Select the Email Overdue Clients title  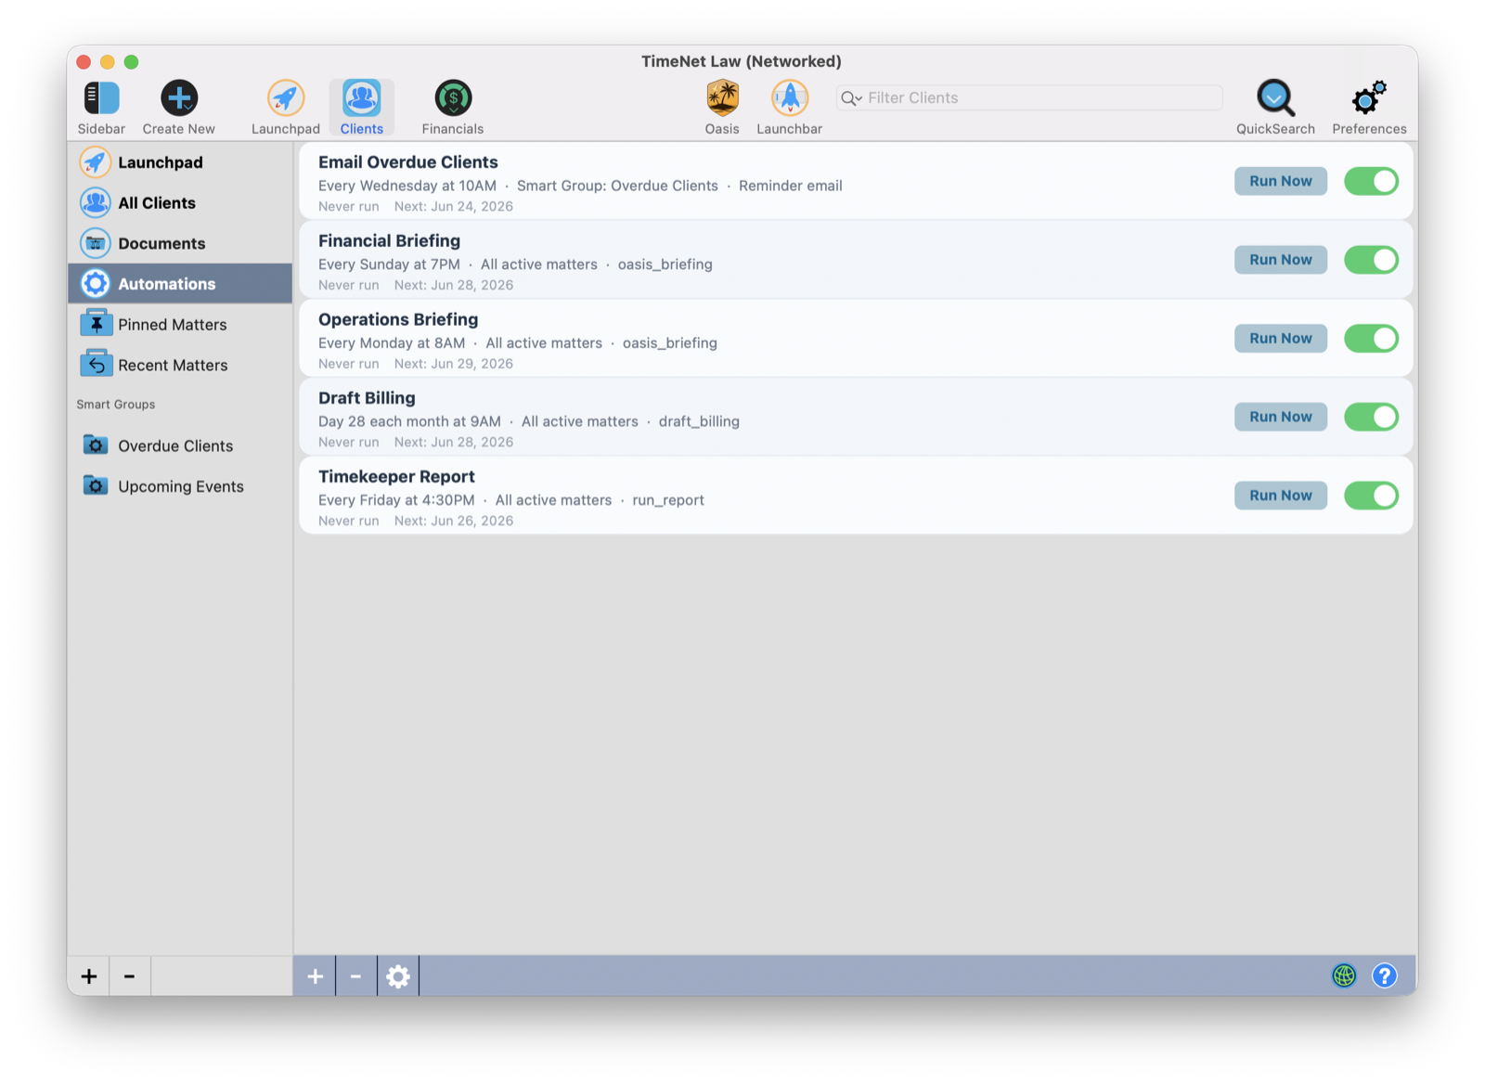tap(408, 161)
